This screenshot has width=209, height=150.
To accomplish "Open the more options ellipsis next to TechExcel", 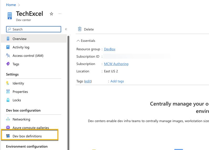I will coord(60,14).
